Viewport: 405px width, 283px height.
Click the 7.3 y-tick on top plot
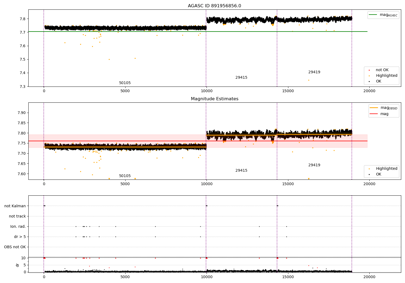click(23, 87)
